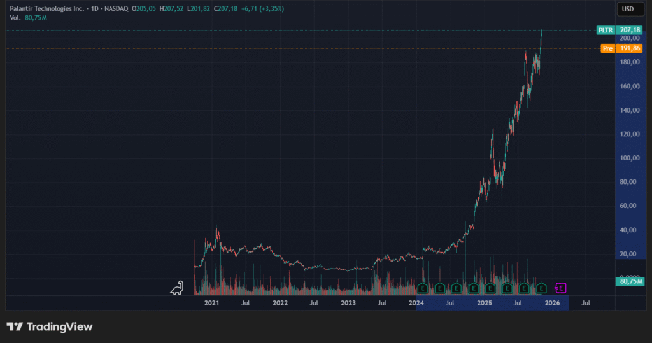Click the 2021 label on the time axis
This screenshot has width=652, height=343.
[x=211, y=304]
